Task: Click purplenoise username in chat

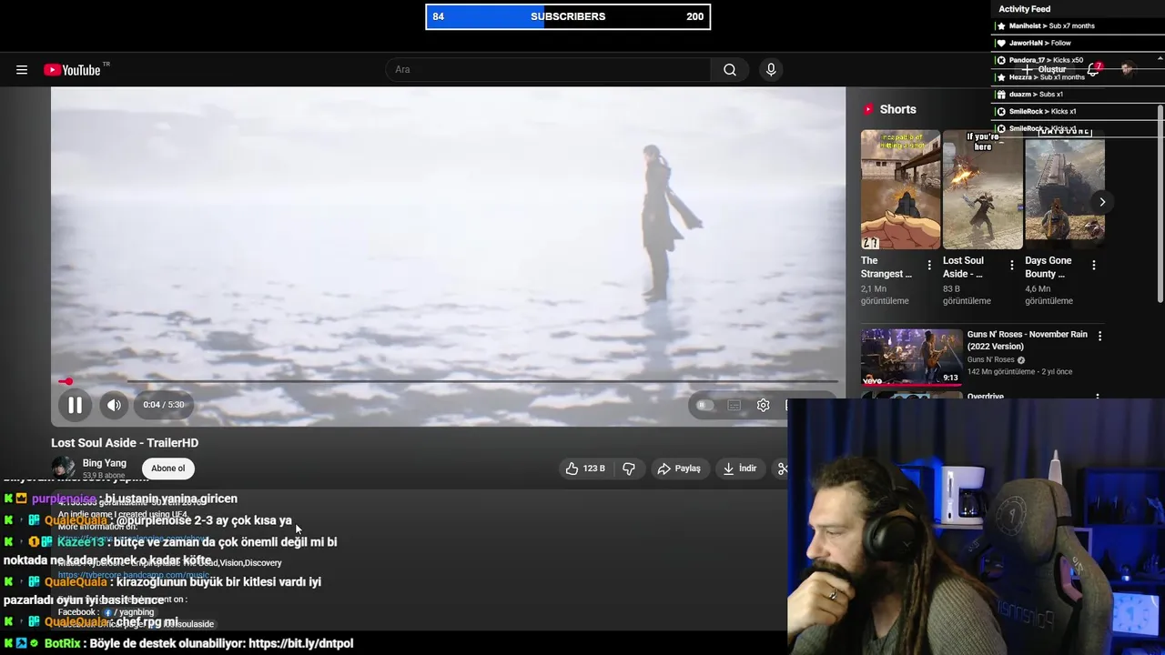Action: [x=64, y=499]
